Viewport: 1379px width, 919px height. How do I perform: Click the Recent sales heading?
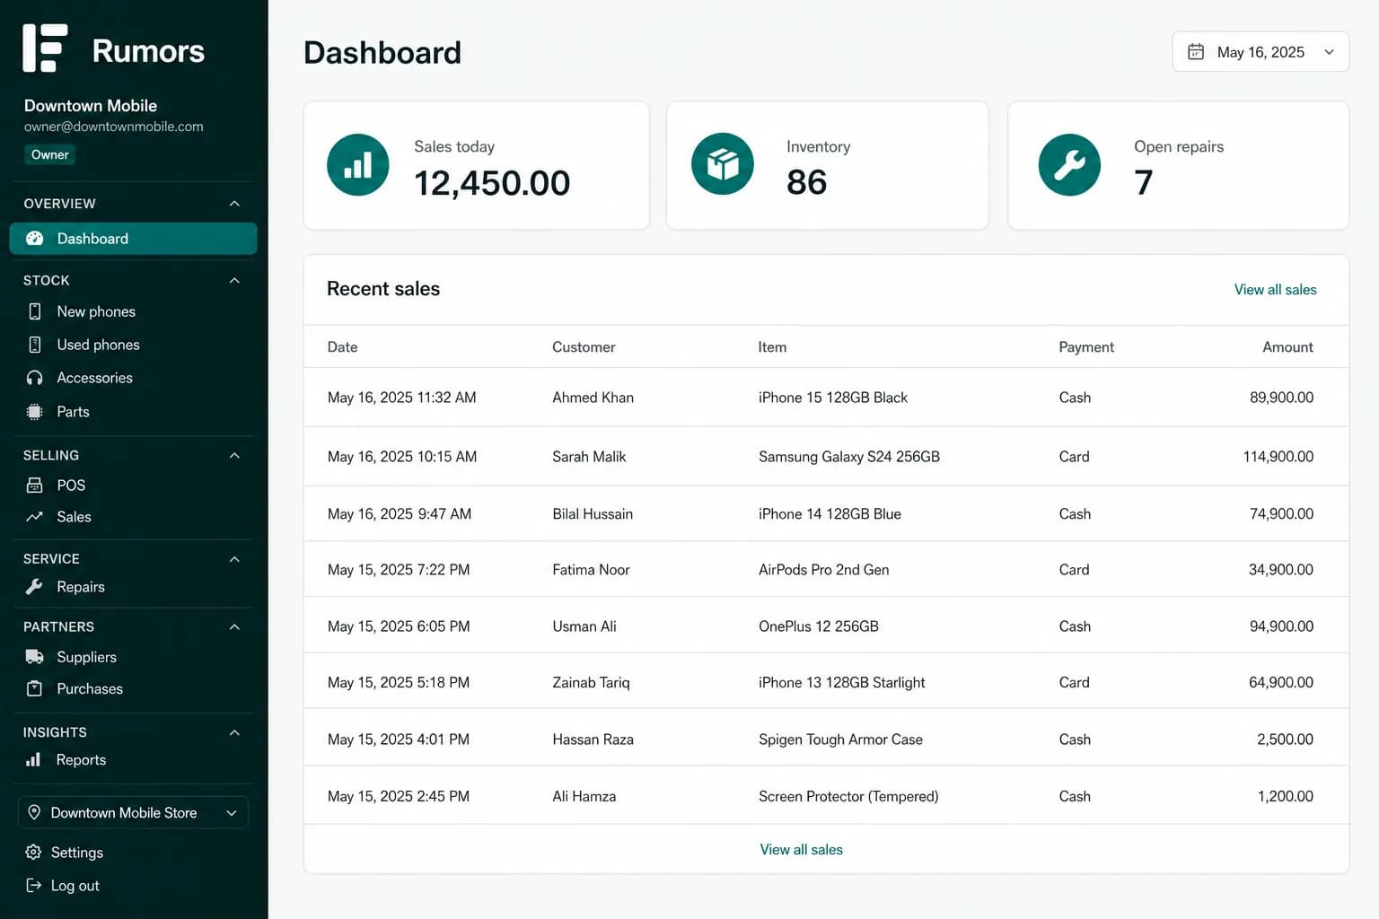[x=383, y=289]
